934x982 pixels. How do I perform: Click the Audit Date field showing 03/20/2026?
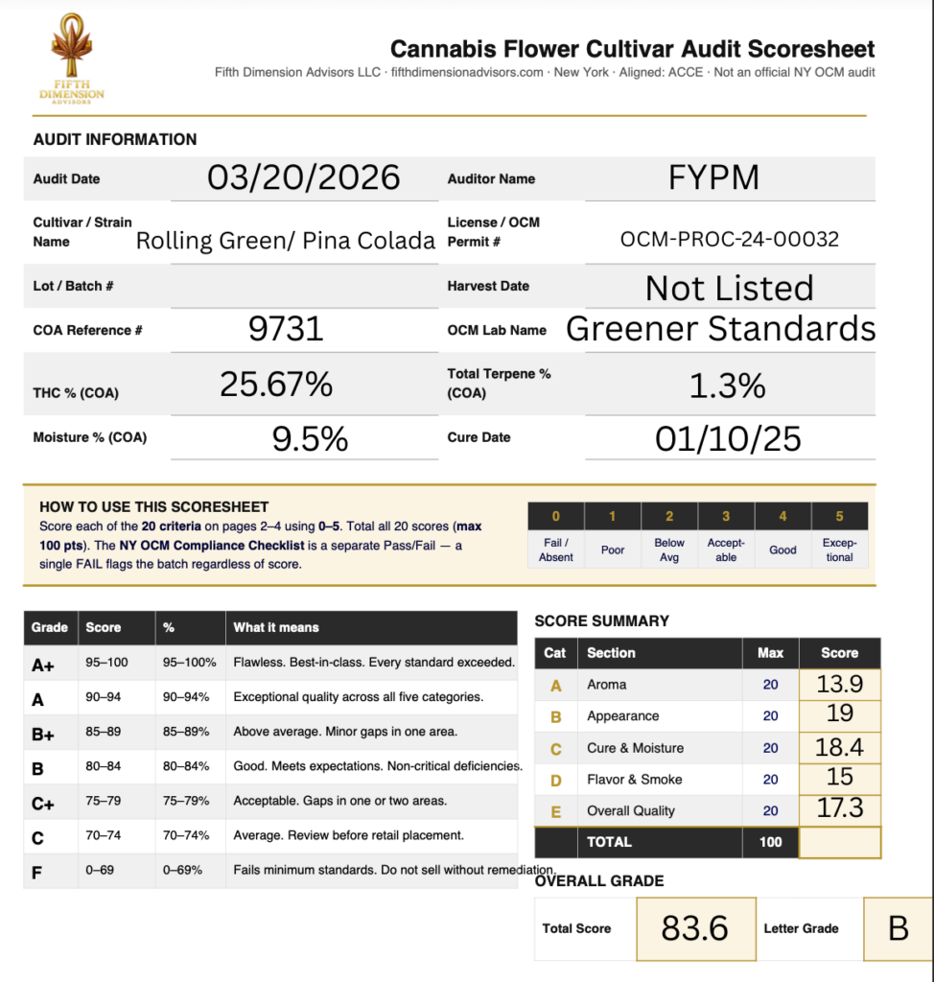(x=303, y=178)
